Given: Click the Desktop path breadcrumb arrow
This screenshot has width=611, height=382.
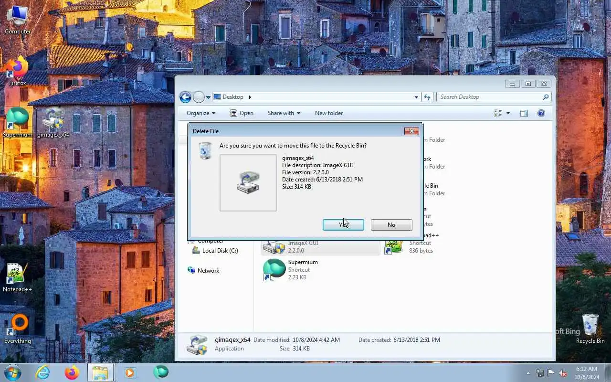Looking at the screenshot, I should [250, 97].
